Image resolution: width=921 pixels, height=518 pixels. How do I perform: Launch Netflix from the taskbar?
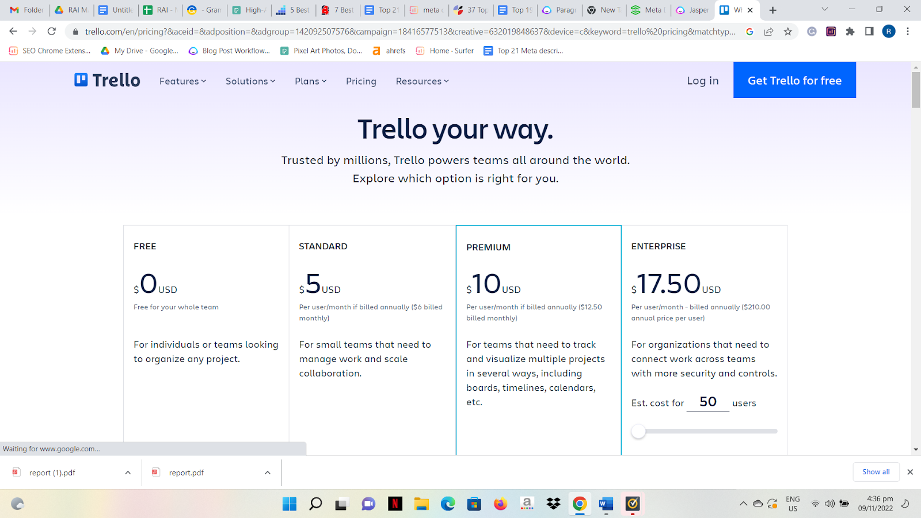coord(395,504)
